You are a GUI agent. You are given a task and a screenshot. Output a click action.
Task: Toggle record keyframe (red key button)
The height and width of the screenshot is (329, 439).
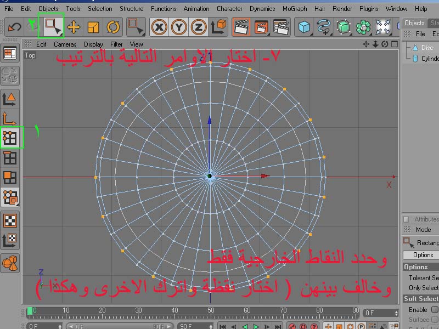coord(292,326)
